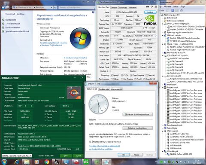Screen dimensions: 206x165
Task: Toggle the UEFI checkbox in GPU-Z
Action: tap(150, 28)
